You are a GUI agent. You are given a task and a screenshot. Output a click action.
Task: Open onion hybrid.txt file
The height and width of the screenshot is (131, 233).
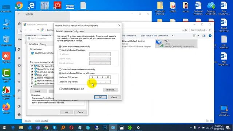[x=224, y=42]
